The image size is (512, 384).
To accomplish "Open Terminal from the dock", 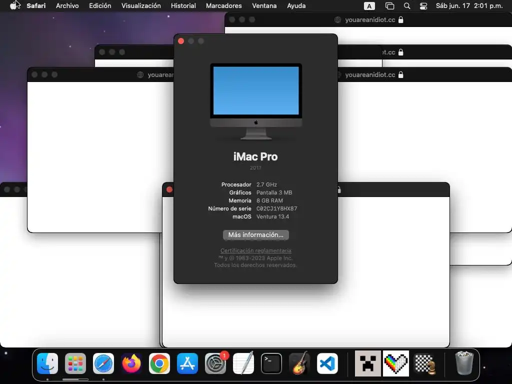I will tap(271, 363).
